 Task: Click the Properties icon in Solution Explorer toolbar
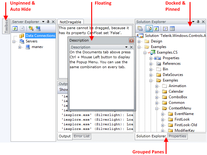(140, 29)
